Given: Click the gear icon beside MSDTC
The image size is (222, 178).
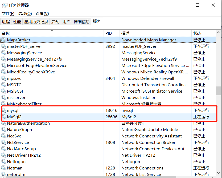Looking at the screenshot, I should [x=4, y=85].
